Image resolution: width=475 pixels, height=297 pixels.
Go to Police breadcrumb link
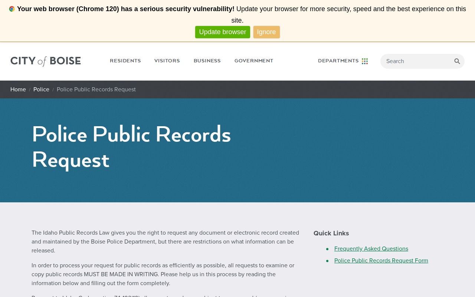pos(41,89)
